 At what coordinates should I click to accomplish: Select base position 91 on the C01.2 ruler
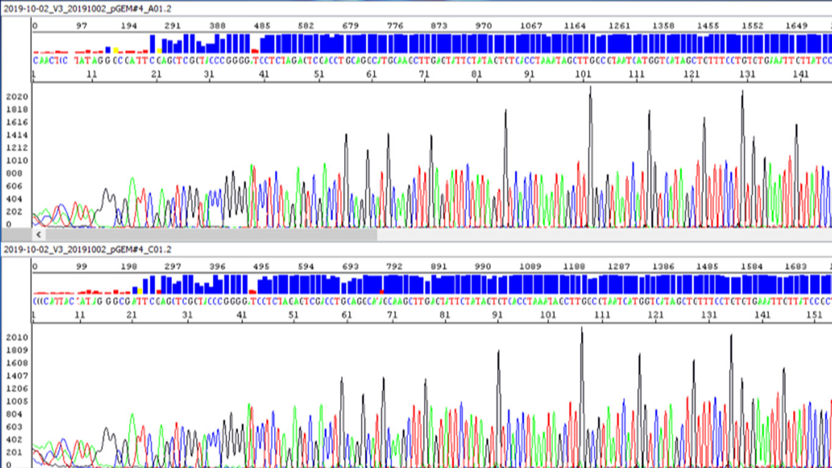(498, 315)
